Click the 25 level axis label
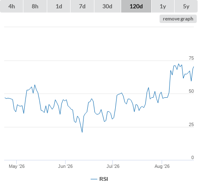 coord(191,124)
